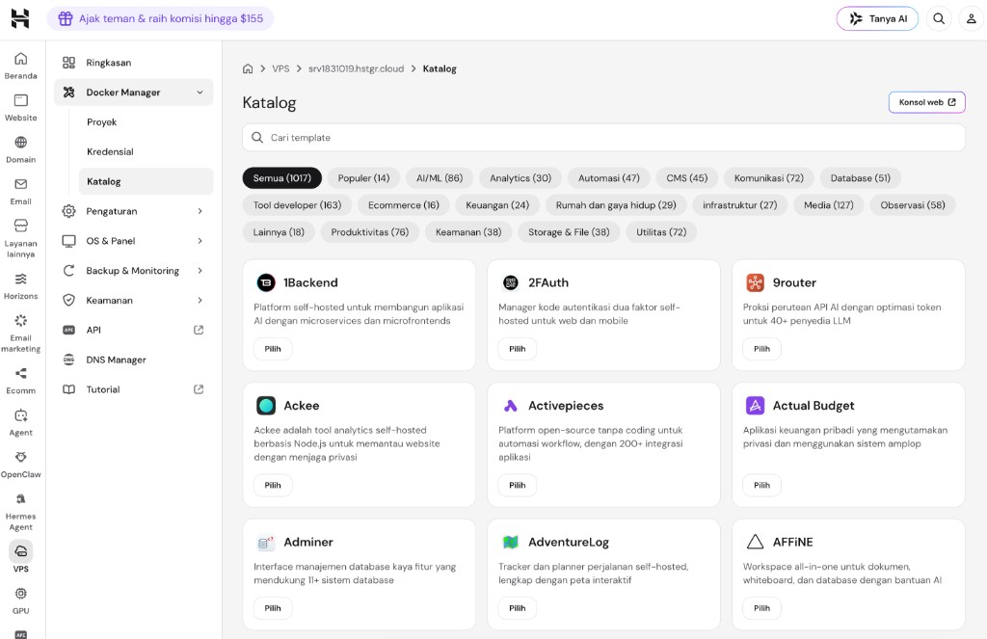Open OpenClaw in left rail
This screenshot has width=987, height=639.
tap(21, 465)
